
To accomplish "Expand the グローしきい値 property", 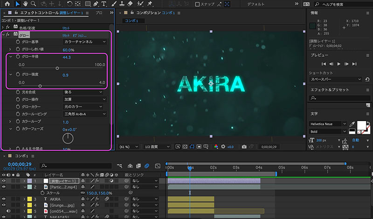I will click(10, 49).
